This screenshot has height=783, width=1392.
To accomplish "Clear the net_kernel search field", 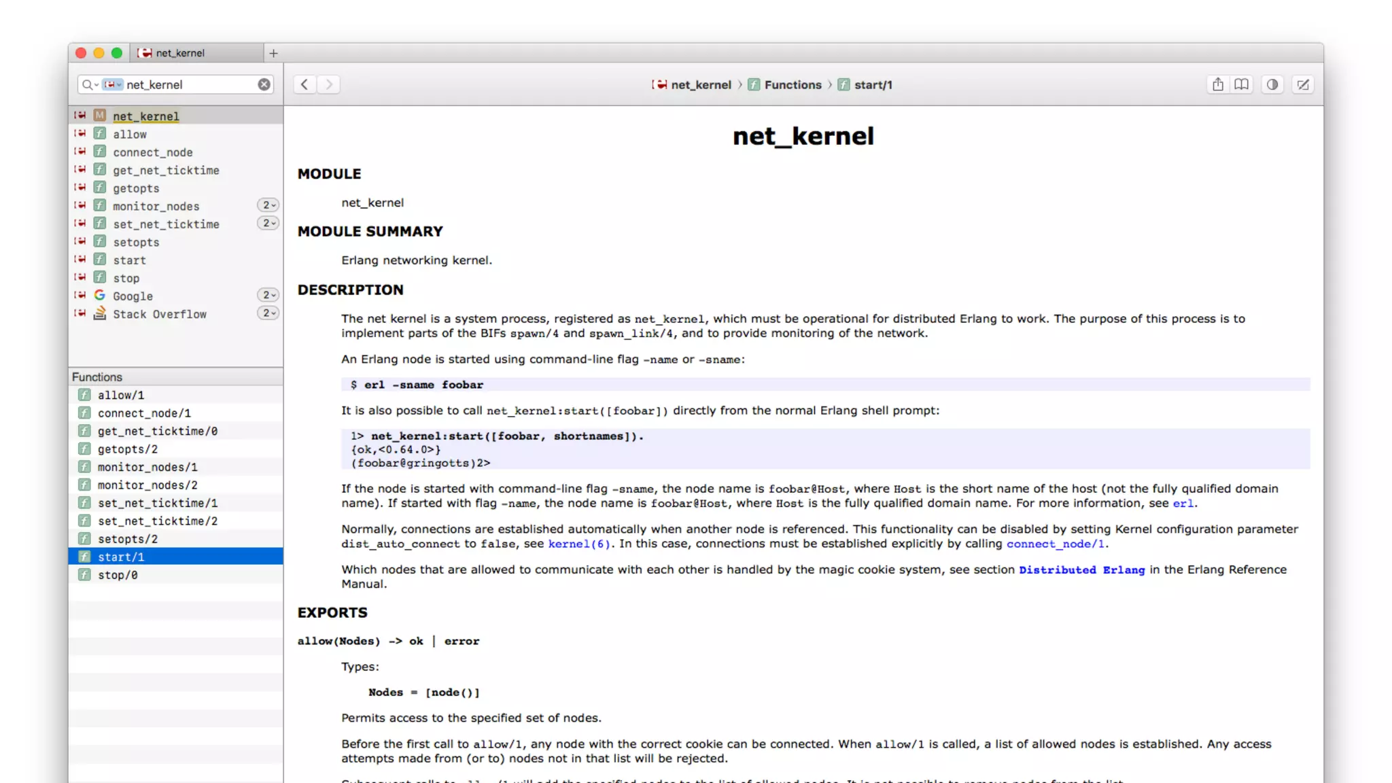I will pyautogui.click(x=264, y=84).
